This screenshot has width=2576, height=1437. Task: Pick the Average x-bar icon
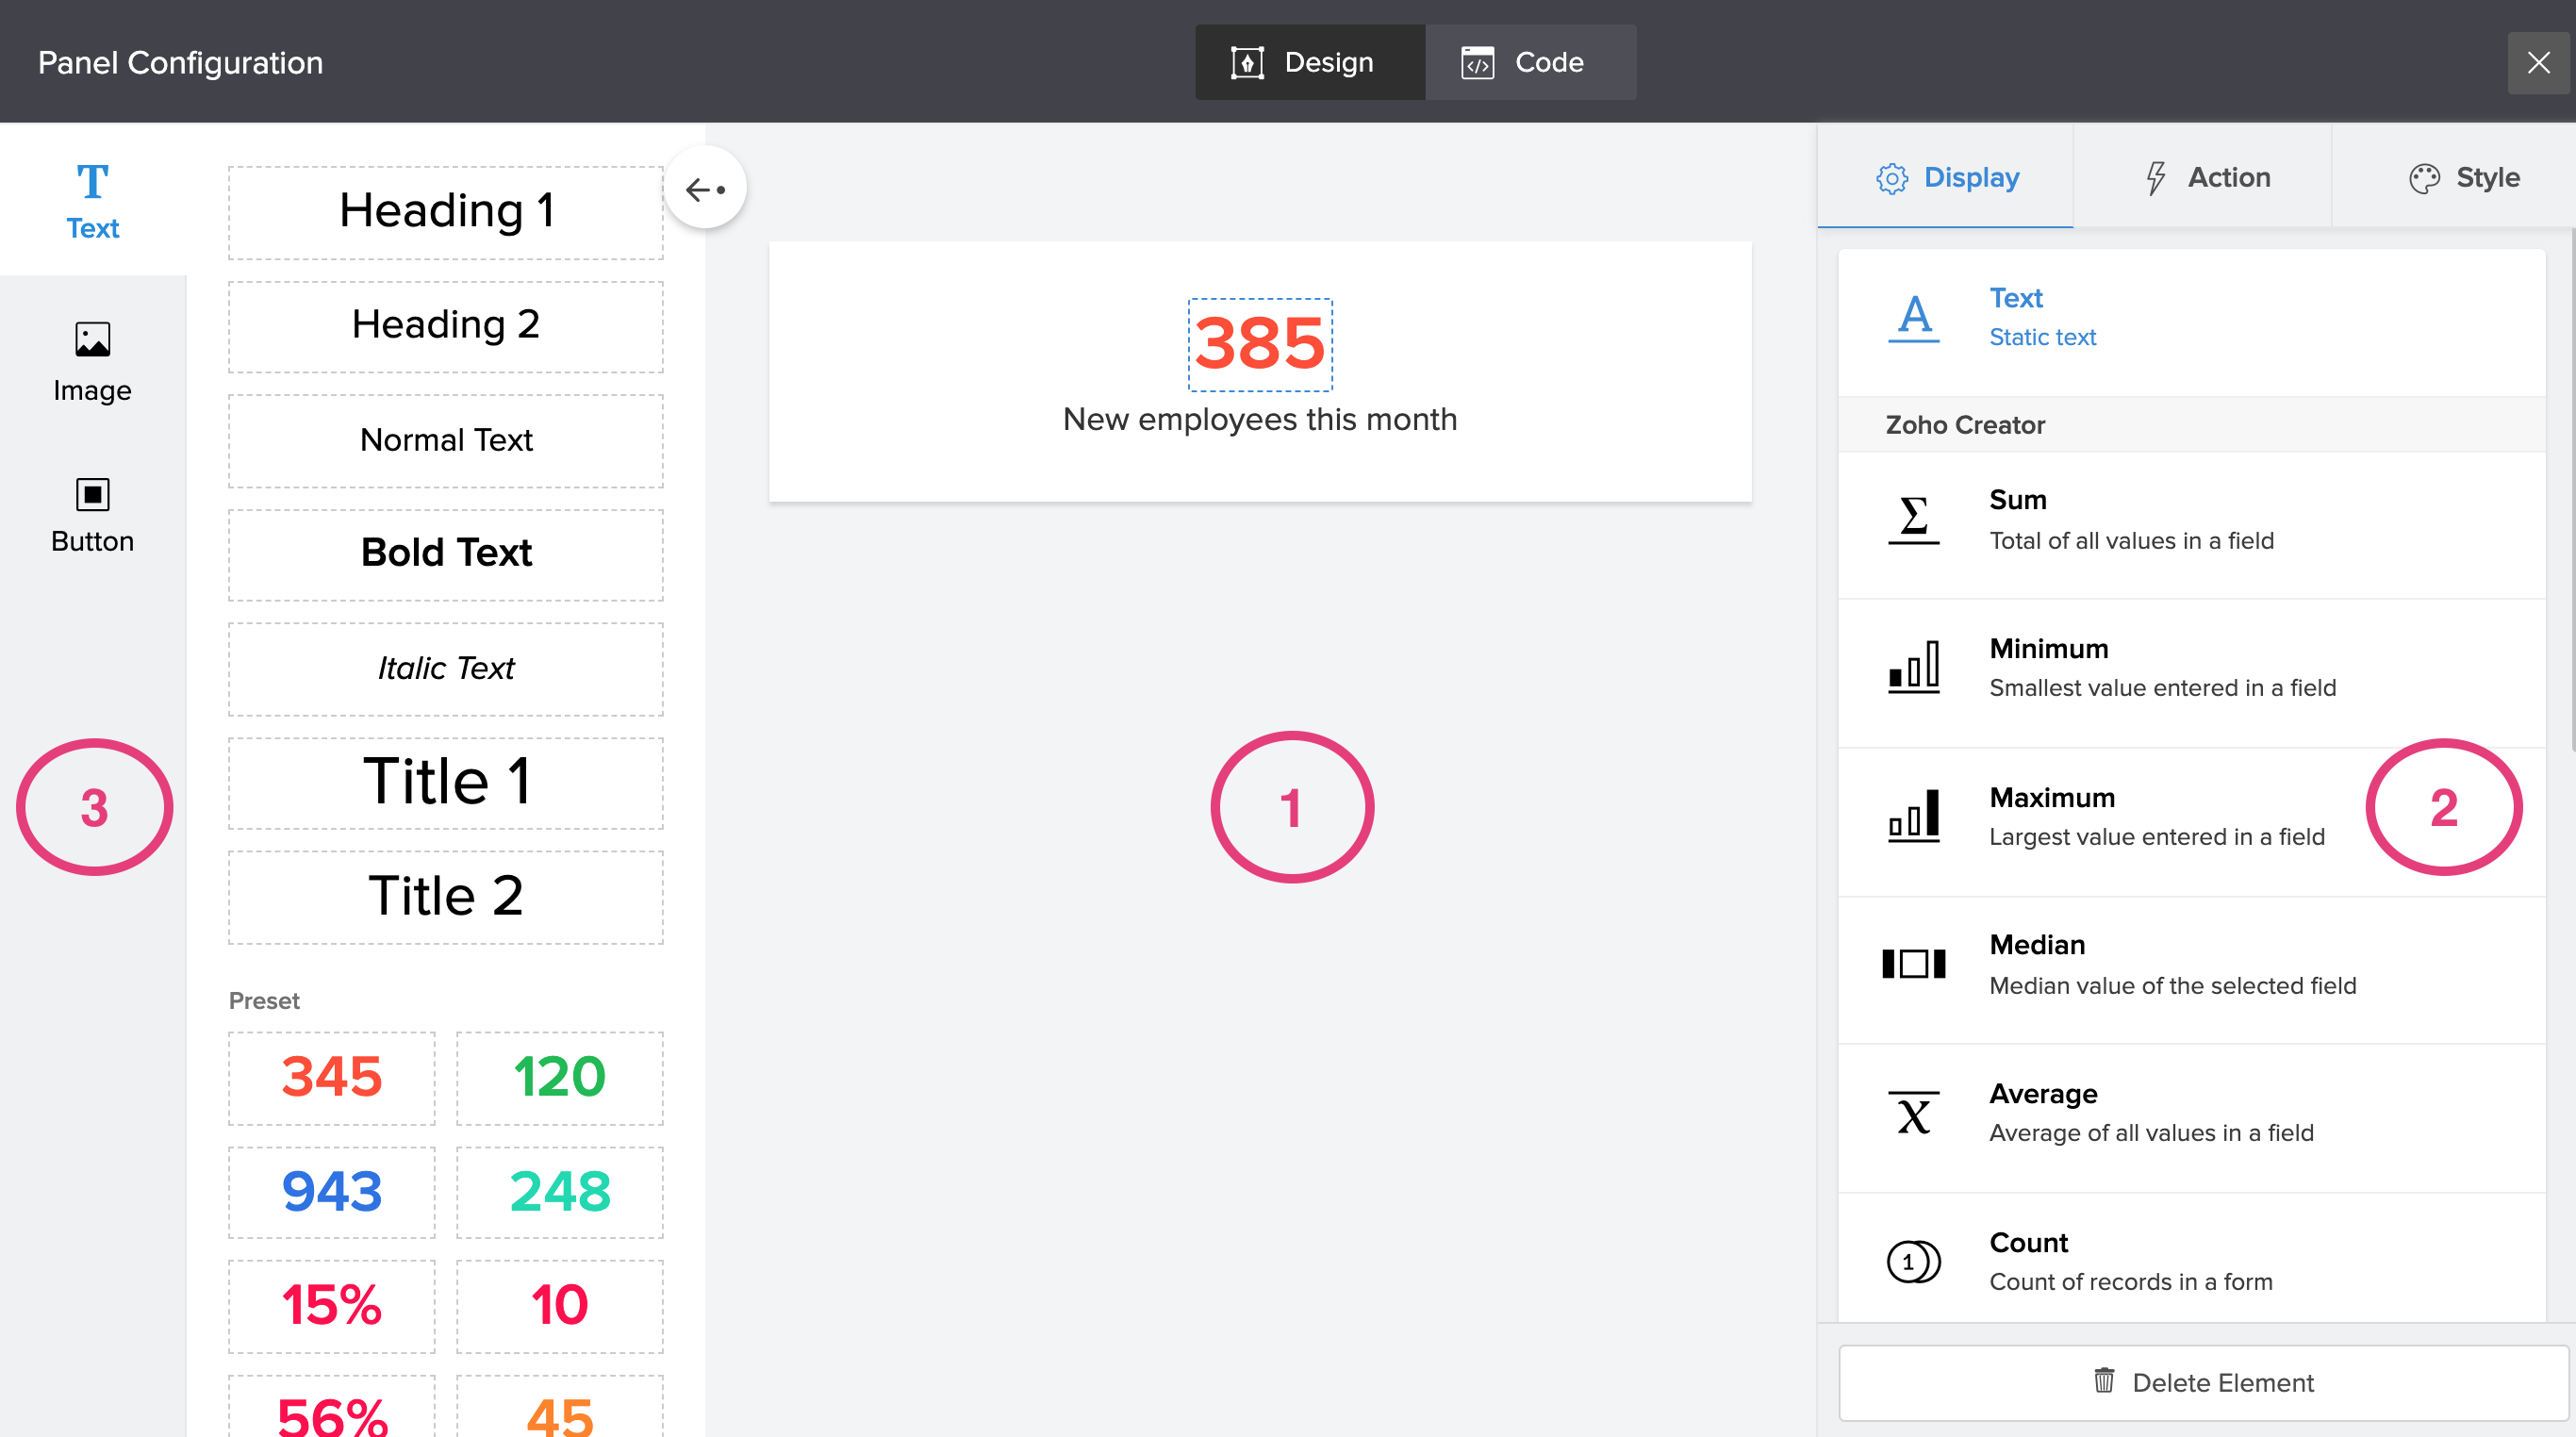[x=1913, y=1113]
